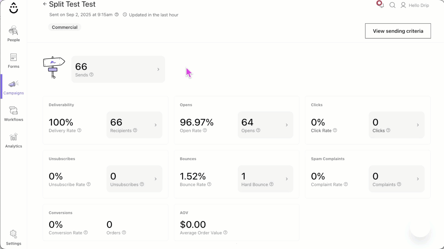The height and width of the screenshot is (249, 444).
Task: Click the help icon beside Unsubscribe Rate
Action: tap(89, 184)
